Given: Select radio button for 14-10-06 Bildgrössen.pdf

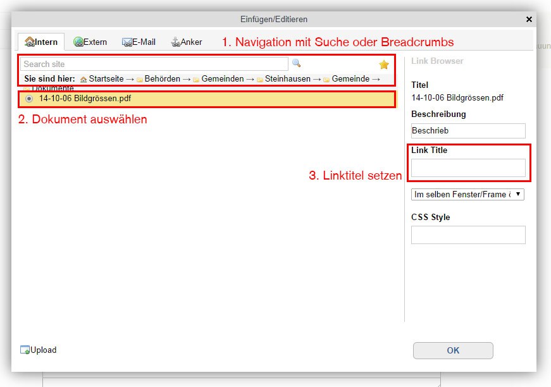Looking at the screenshot, I should tap(29, 99).
